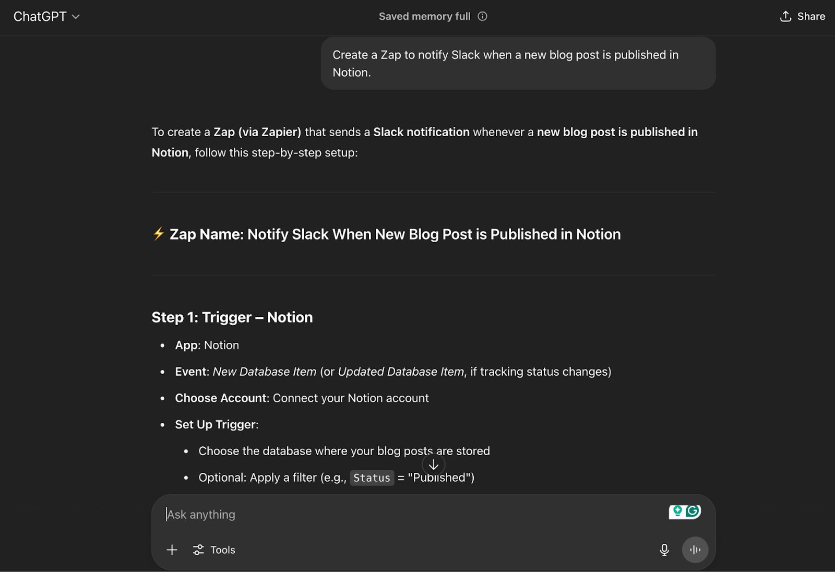Click the Choose Account bullet text
Screen dimensions: 835x572
pos(302,398)
